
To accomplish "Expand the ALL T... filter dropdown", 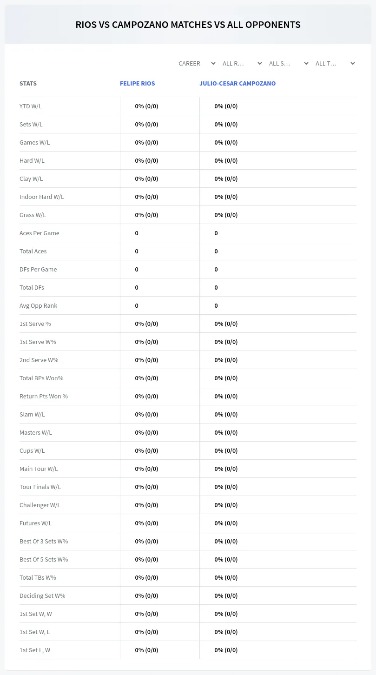I will [x=335, y=63].
